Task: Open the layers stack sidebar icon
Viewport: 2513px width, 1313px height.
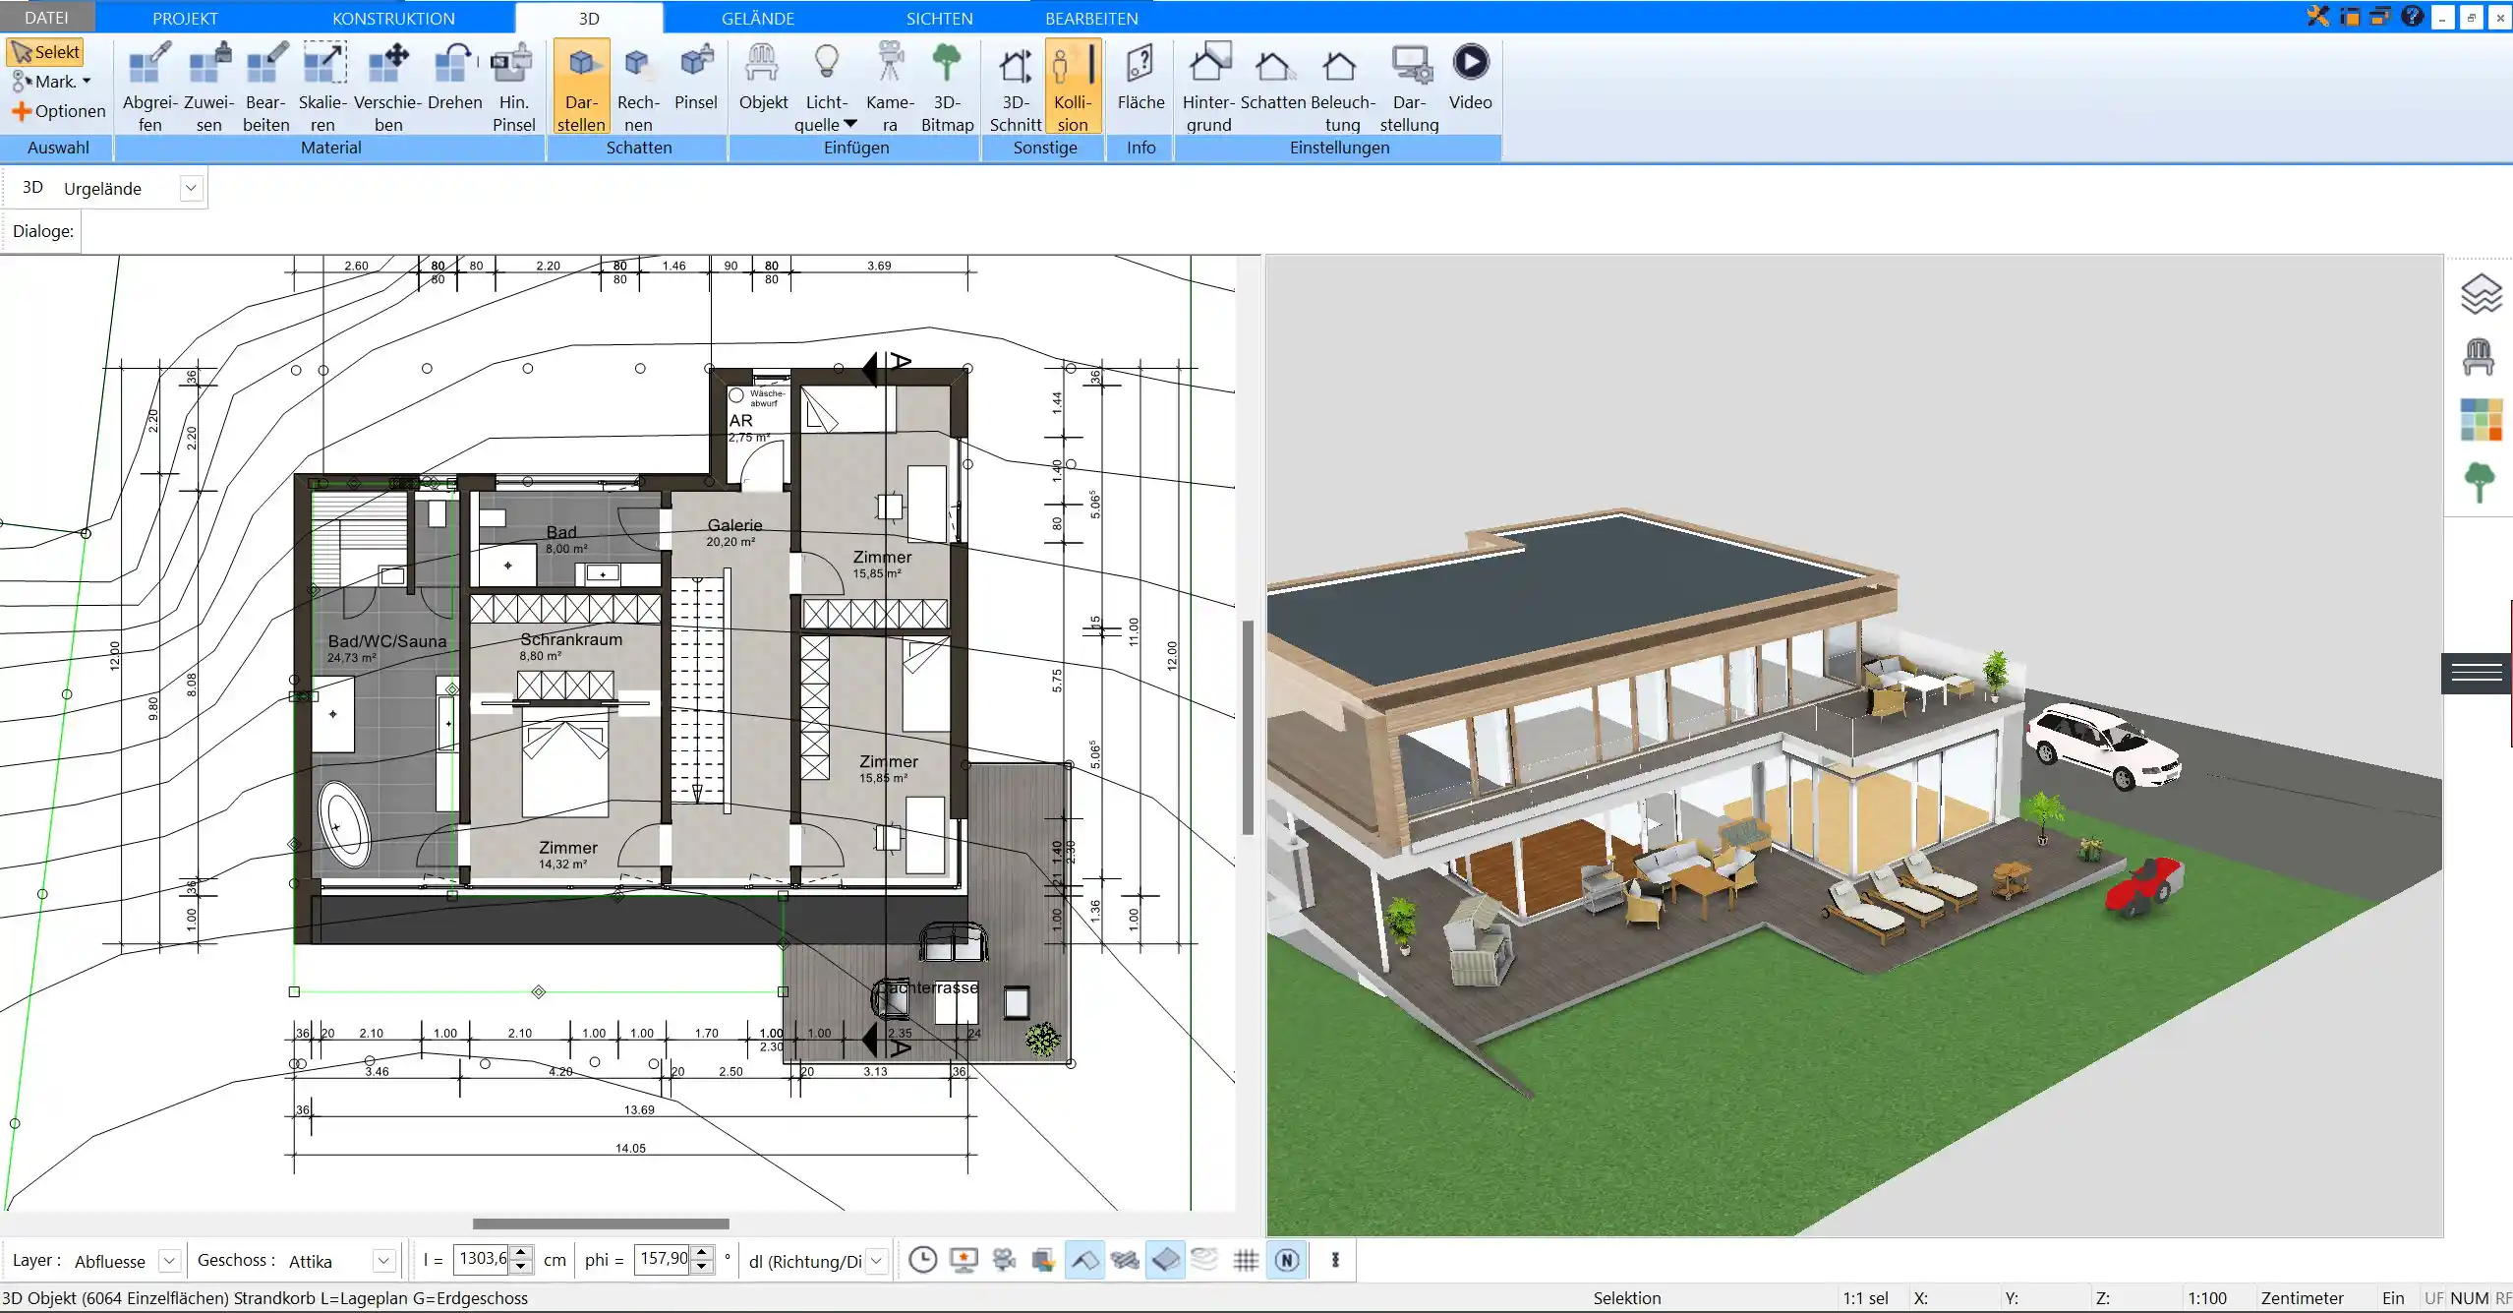Action: coord(2480,294)
